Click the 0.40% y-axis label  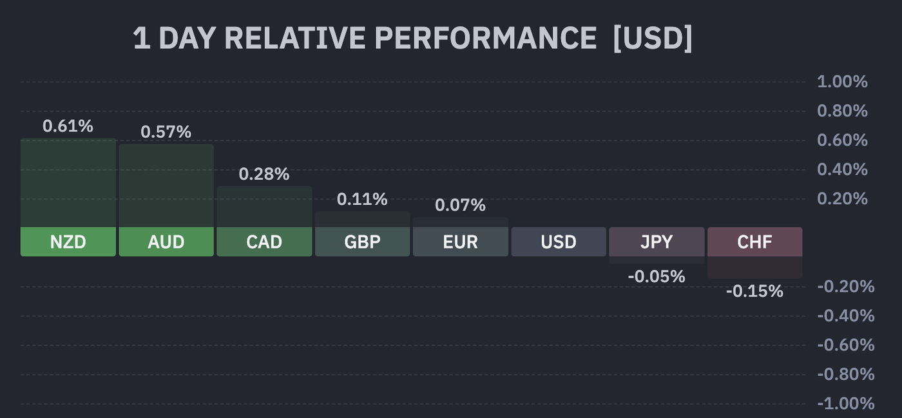coord(842,169)
